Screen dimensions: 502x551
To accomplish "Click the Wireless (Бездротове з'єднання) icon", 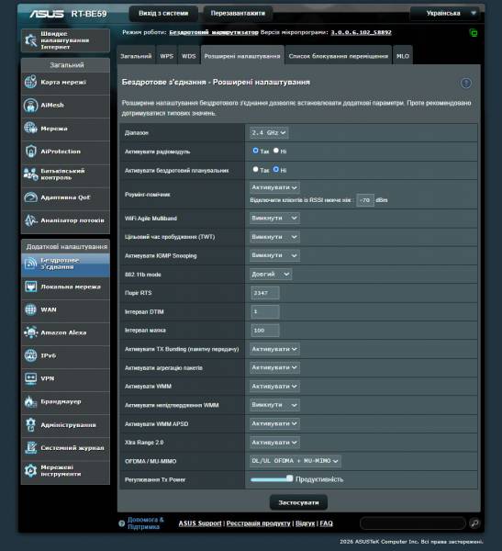I will click(x=30, y=264).
